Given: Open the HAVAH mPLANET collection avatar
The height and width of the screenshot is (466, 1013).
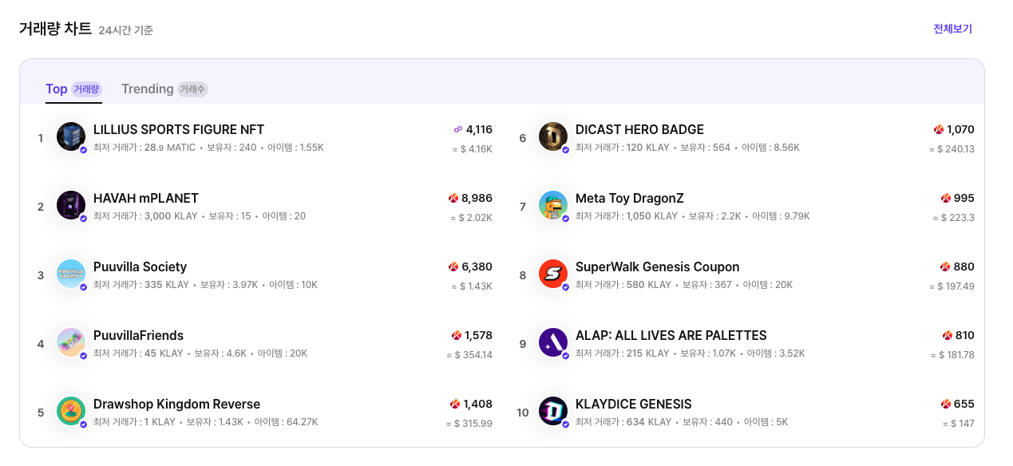Looking at the screenshot, I should (71, 205).
